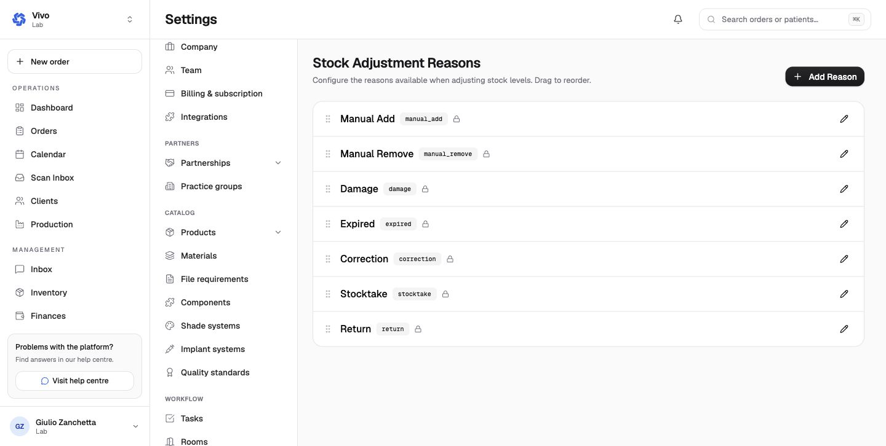Open Team settings page
This screenshot has width=886, height=446.
coord(224,70)
